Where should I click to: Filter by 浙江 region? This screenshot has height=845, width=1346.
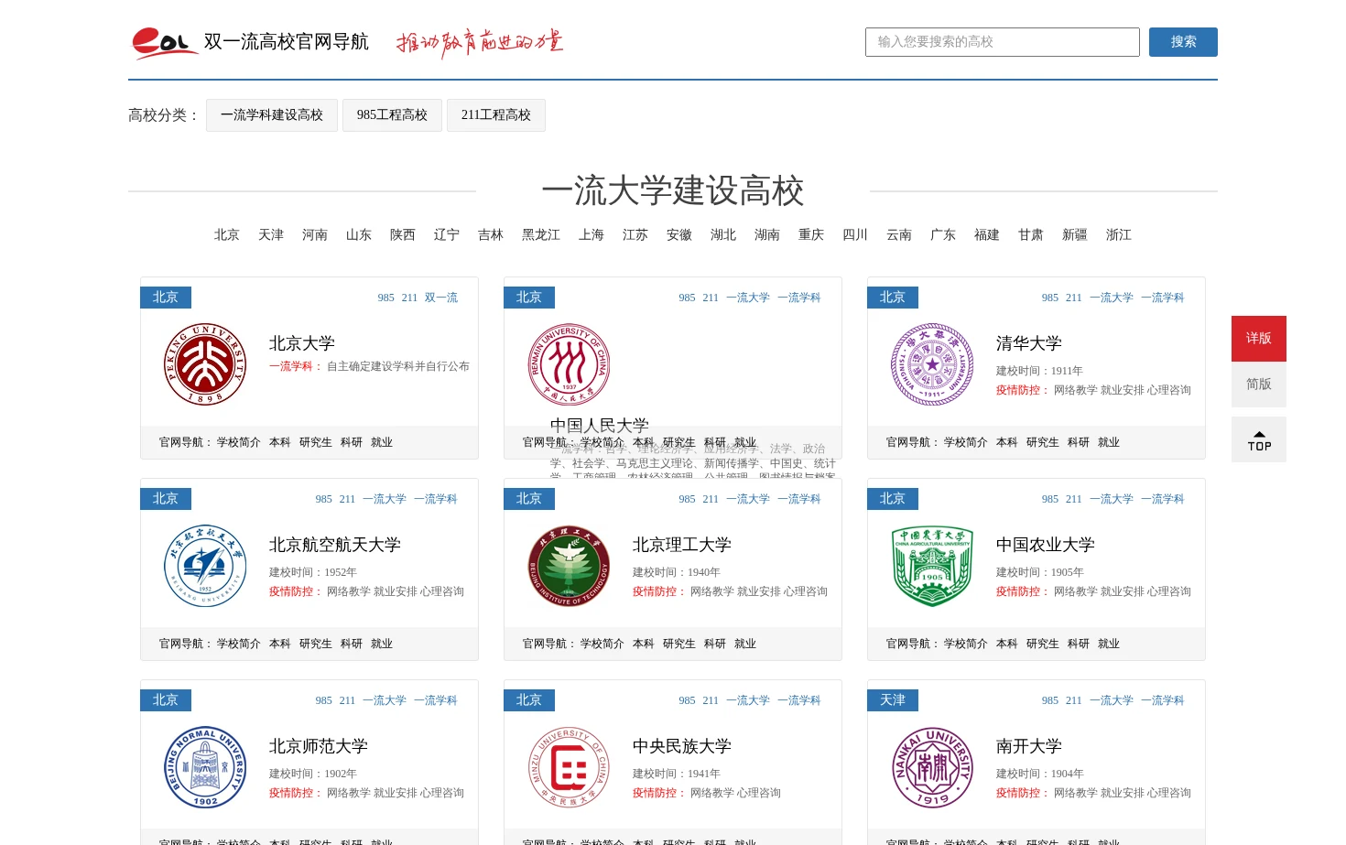(x=1119, y=235)
